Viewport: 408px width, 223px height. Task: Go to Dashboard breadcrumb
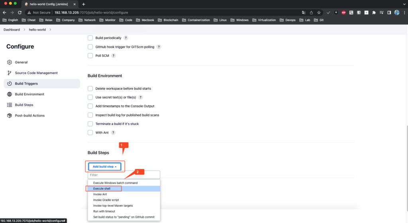pos(12,29)
